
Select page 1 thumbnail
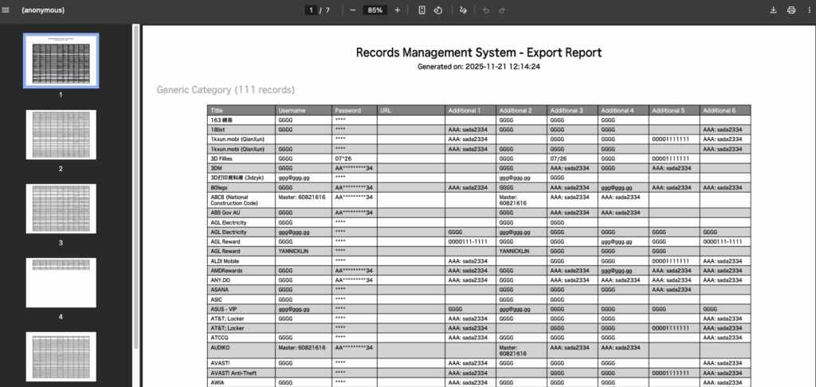[61, 61]
